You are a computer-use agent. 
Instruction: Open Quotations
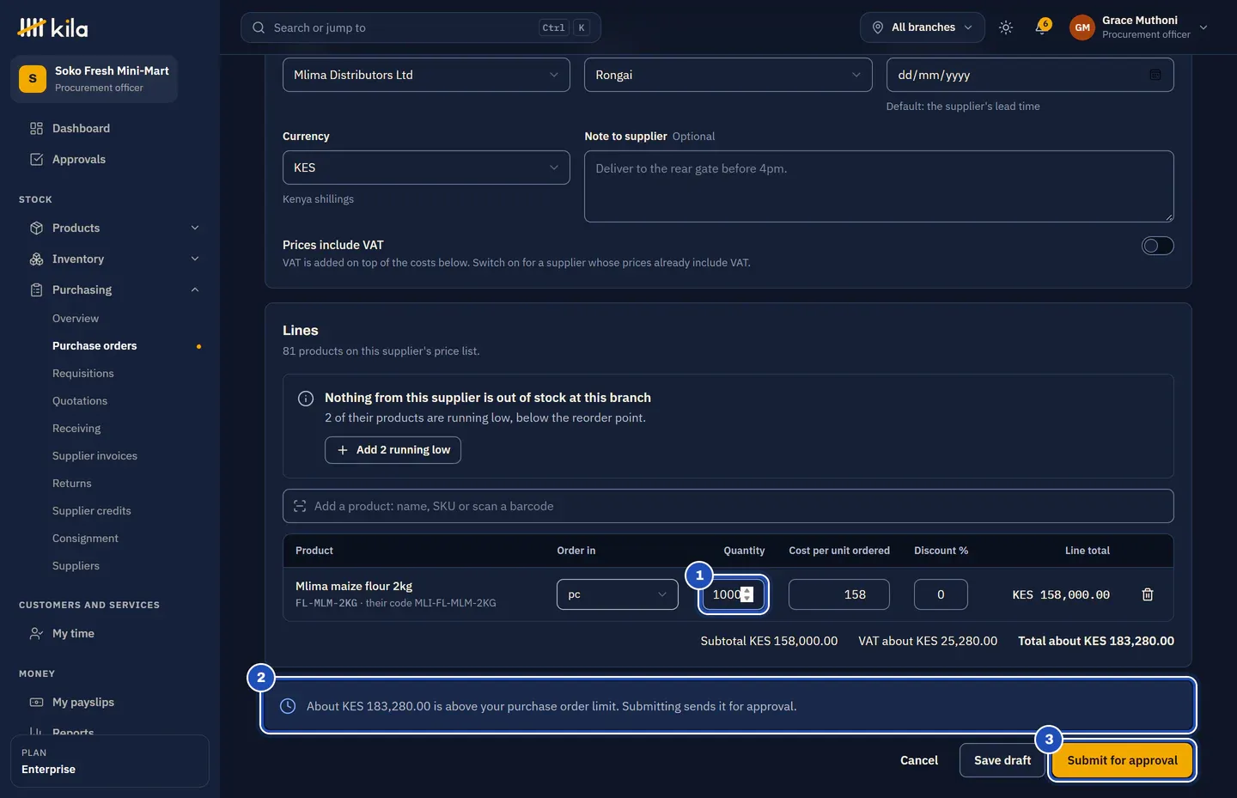80,400
